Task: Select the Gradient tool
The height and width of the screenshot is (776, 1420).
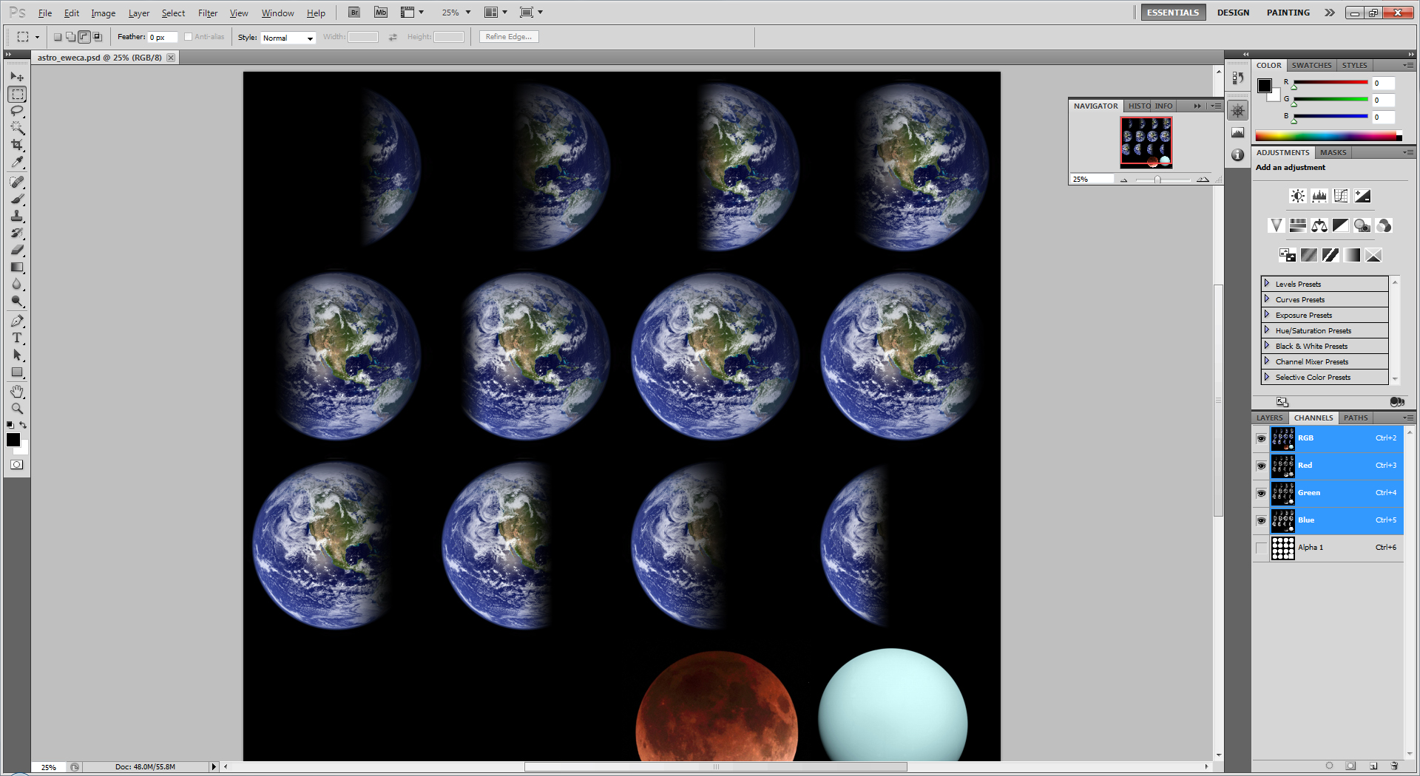Action: tap(17, 267)
